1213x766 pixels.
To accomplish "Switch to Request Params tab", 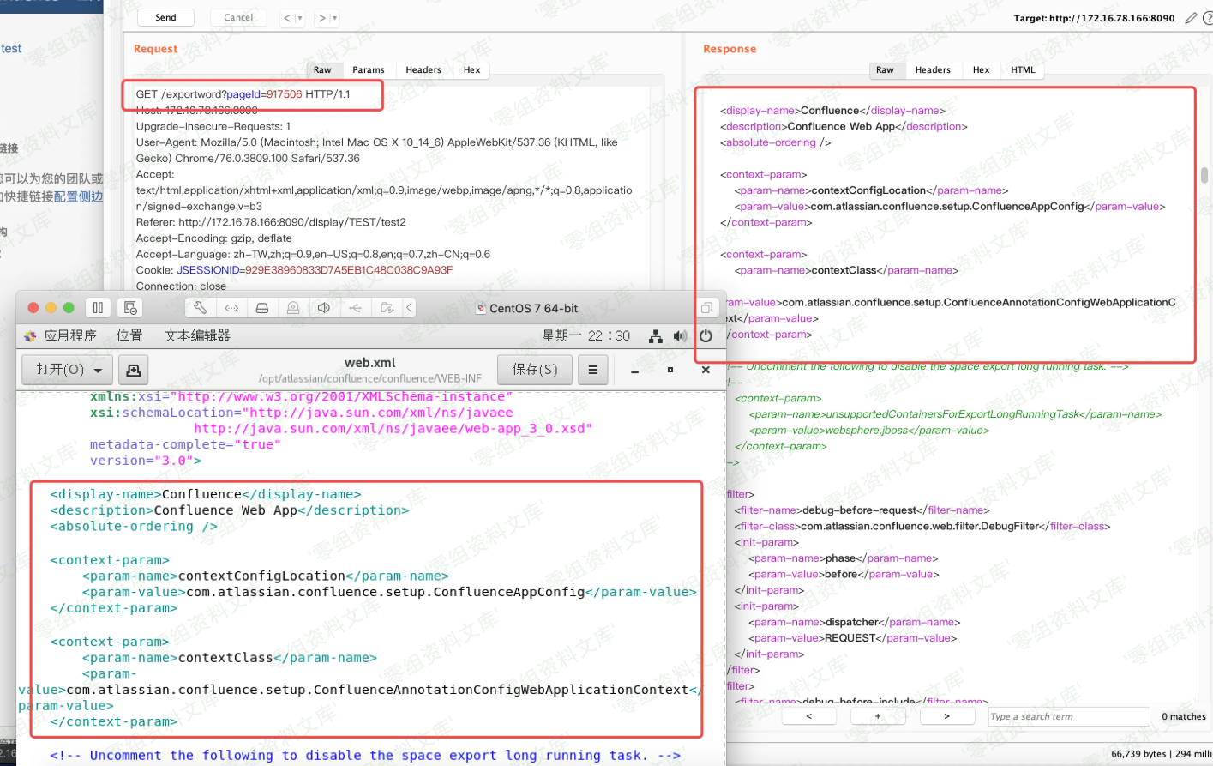I will pyautogui.click(x=368, y=70).
